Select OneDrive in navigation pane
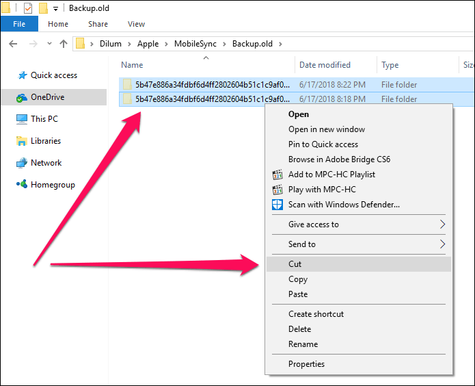 (54, 97)
